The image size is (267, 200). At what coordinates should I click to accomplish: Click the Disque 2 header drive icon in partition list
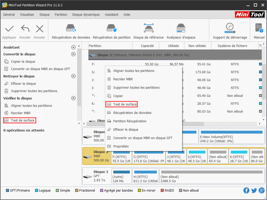[x=92, y=55]
